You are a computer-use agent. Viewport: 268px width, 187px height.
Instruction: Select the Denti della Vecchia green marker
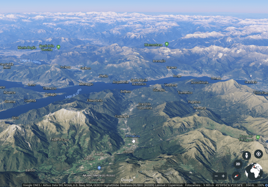(58, 47)
